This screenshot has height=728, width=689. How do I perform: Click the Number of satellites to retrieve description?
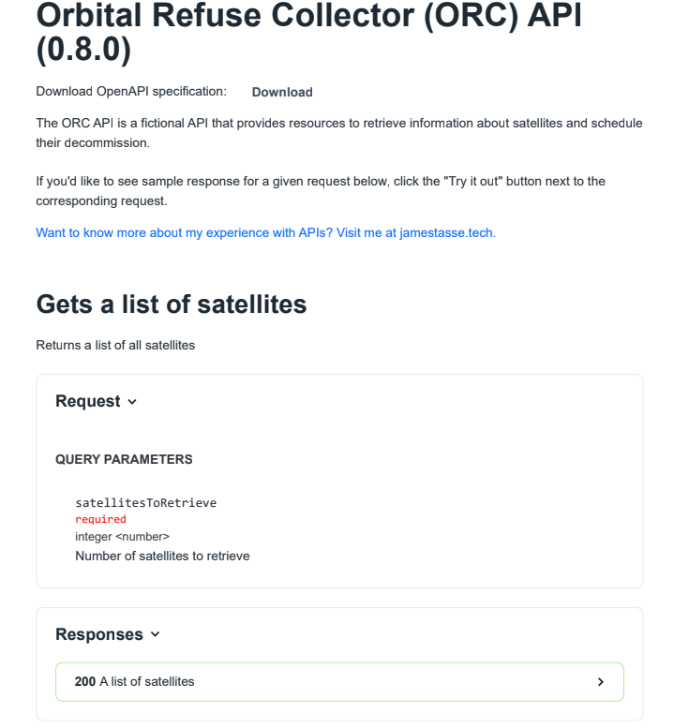point(162,557)
